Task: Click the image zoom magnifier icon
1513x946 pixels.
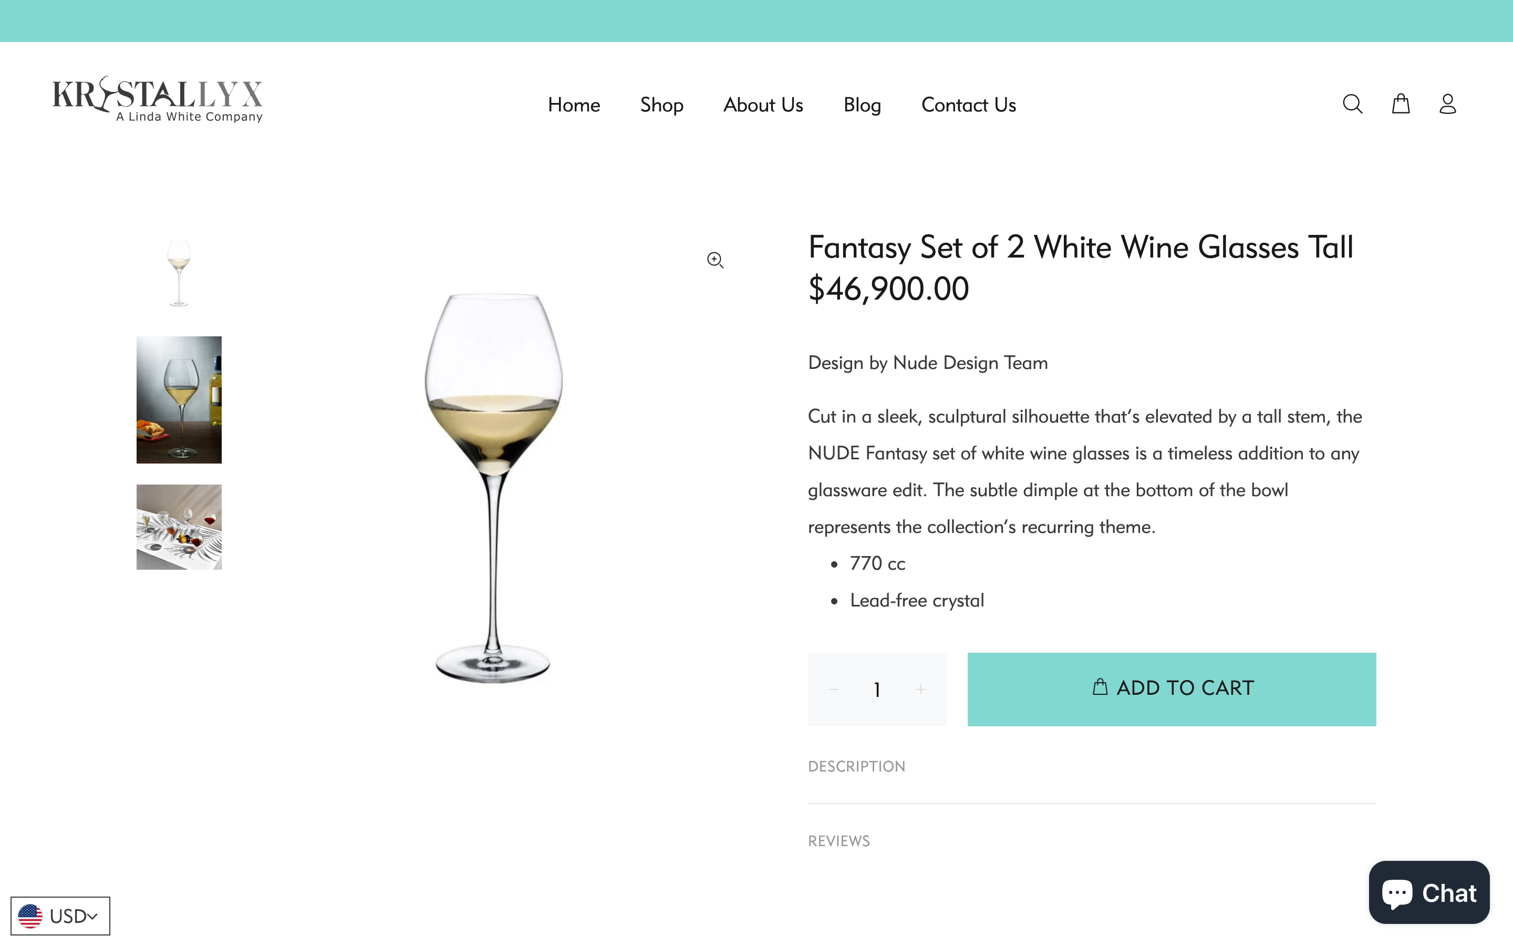Action: click(714, 260)
